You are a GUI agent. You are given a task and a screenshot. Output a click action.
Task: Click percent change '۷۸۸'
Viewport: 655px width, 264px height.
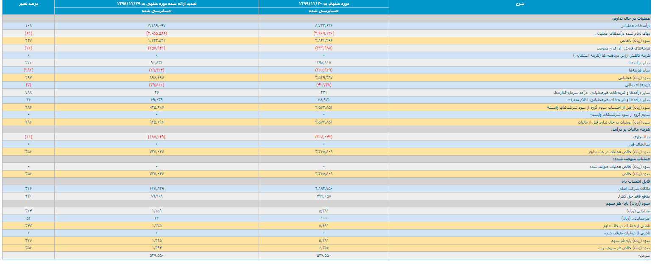[28, 92]
